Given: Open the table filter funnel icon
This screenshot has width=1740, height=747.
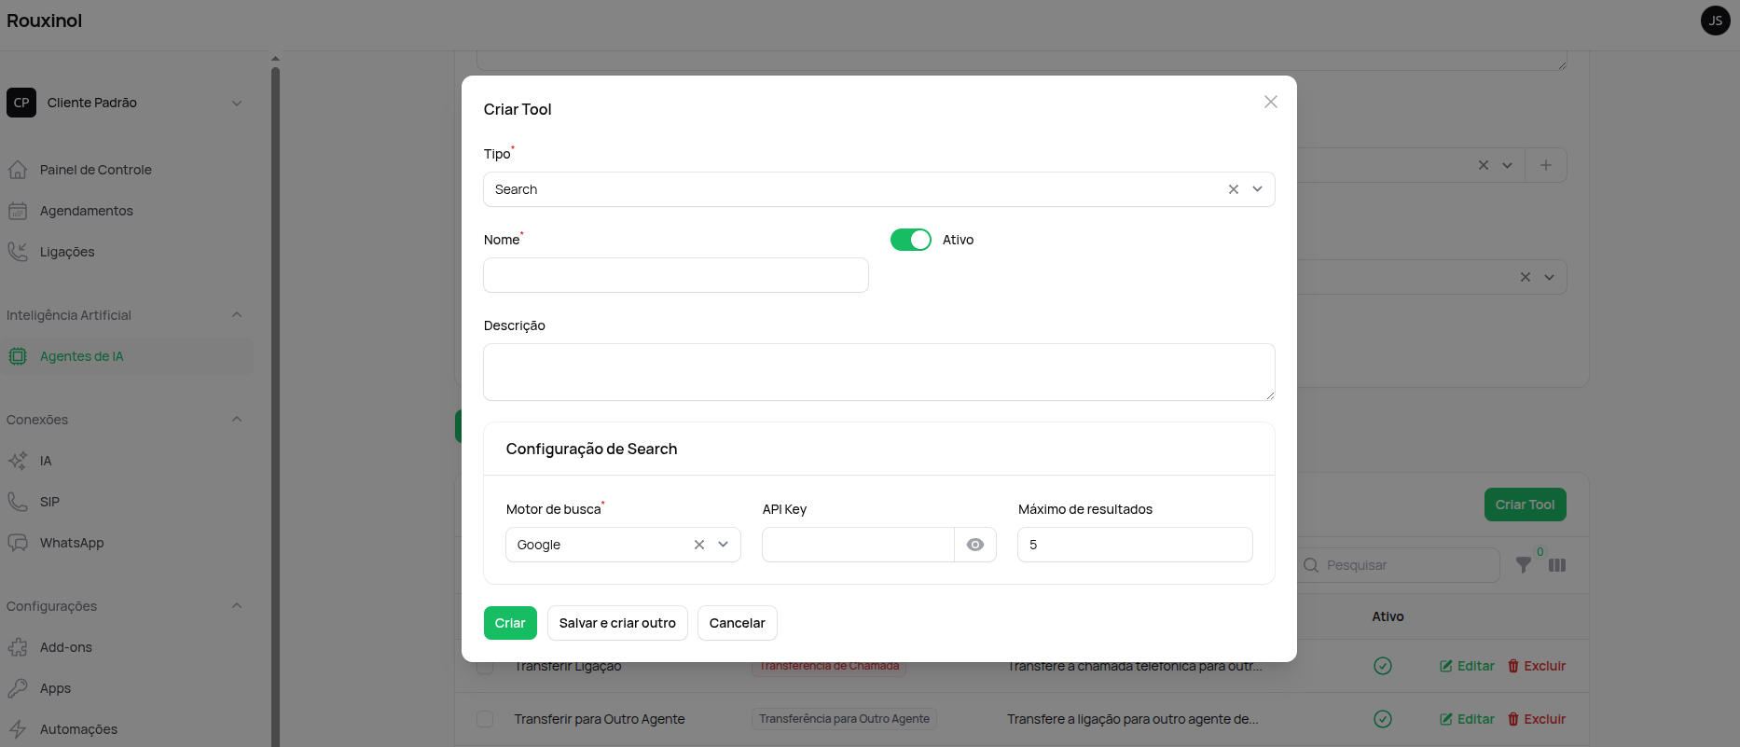Looking at the screenshot, I should [x=1523, y=565].
